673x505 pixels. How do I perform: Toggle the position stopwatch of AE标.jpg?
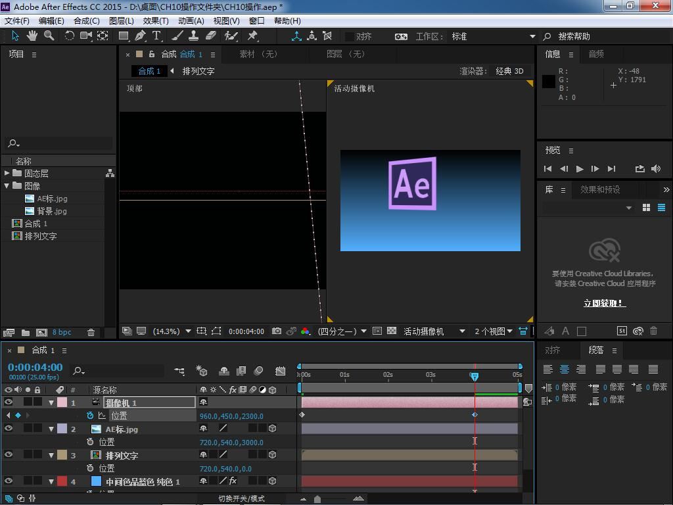[89, 441]
